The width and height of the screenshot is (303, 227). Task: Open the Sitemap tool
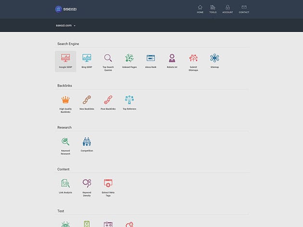click(x=215, y=61)
